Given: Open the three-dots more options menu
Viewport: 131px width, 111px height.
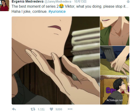Looking at the screenshot, I should click(70, 109).
